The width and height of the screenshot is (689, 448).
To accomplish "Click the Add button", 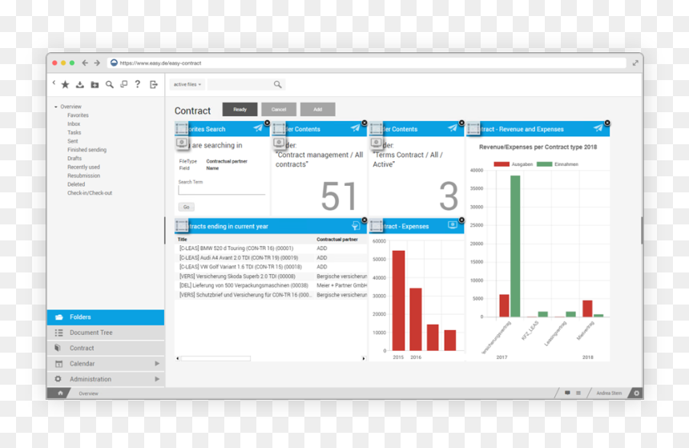I will pos(318,110).
